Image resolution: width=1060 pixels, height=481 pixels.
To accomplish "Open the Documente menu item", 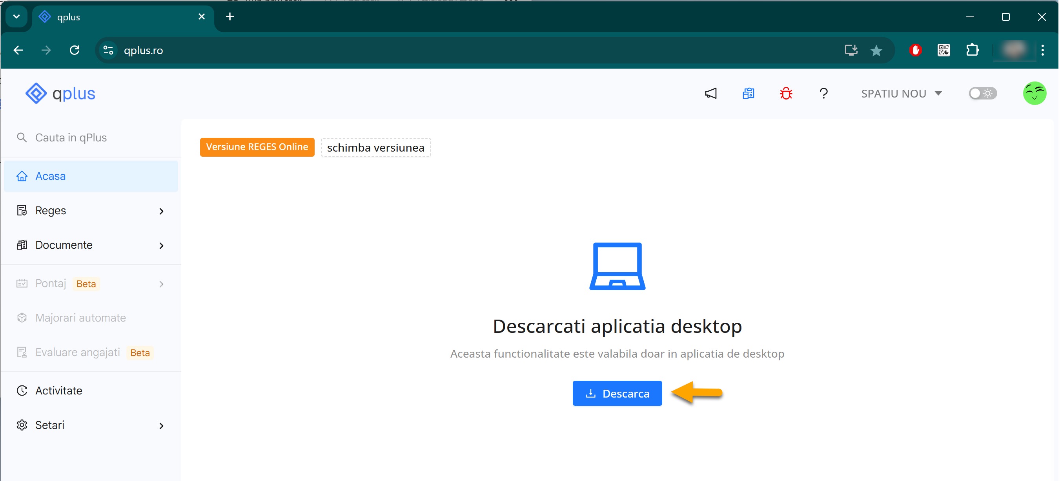I will [x=91, y=245].
